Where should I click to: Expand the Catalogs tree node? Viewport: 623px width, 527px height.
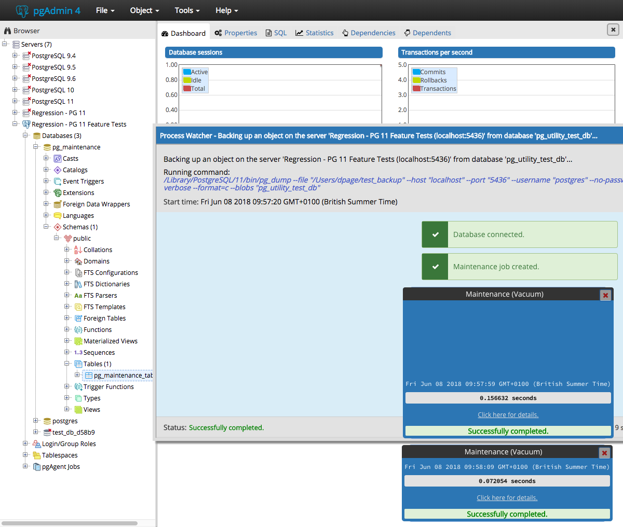(x=46, y=170)
